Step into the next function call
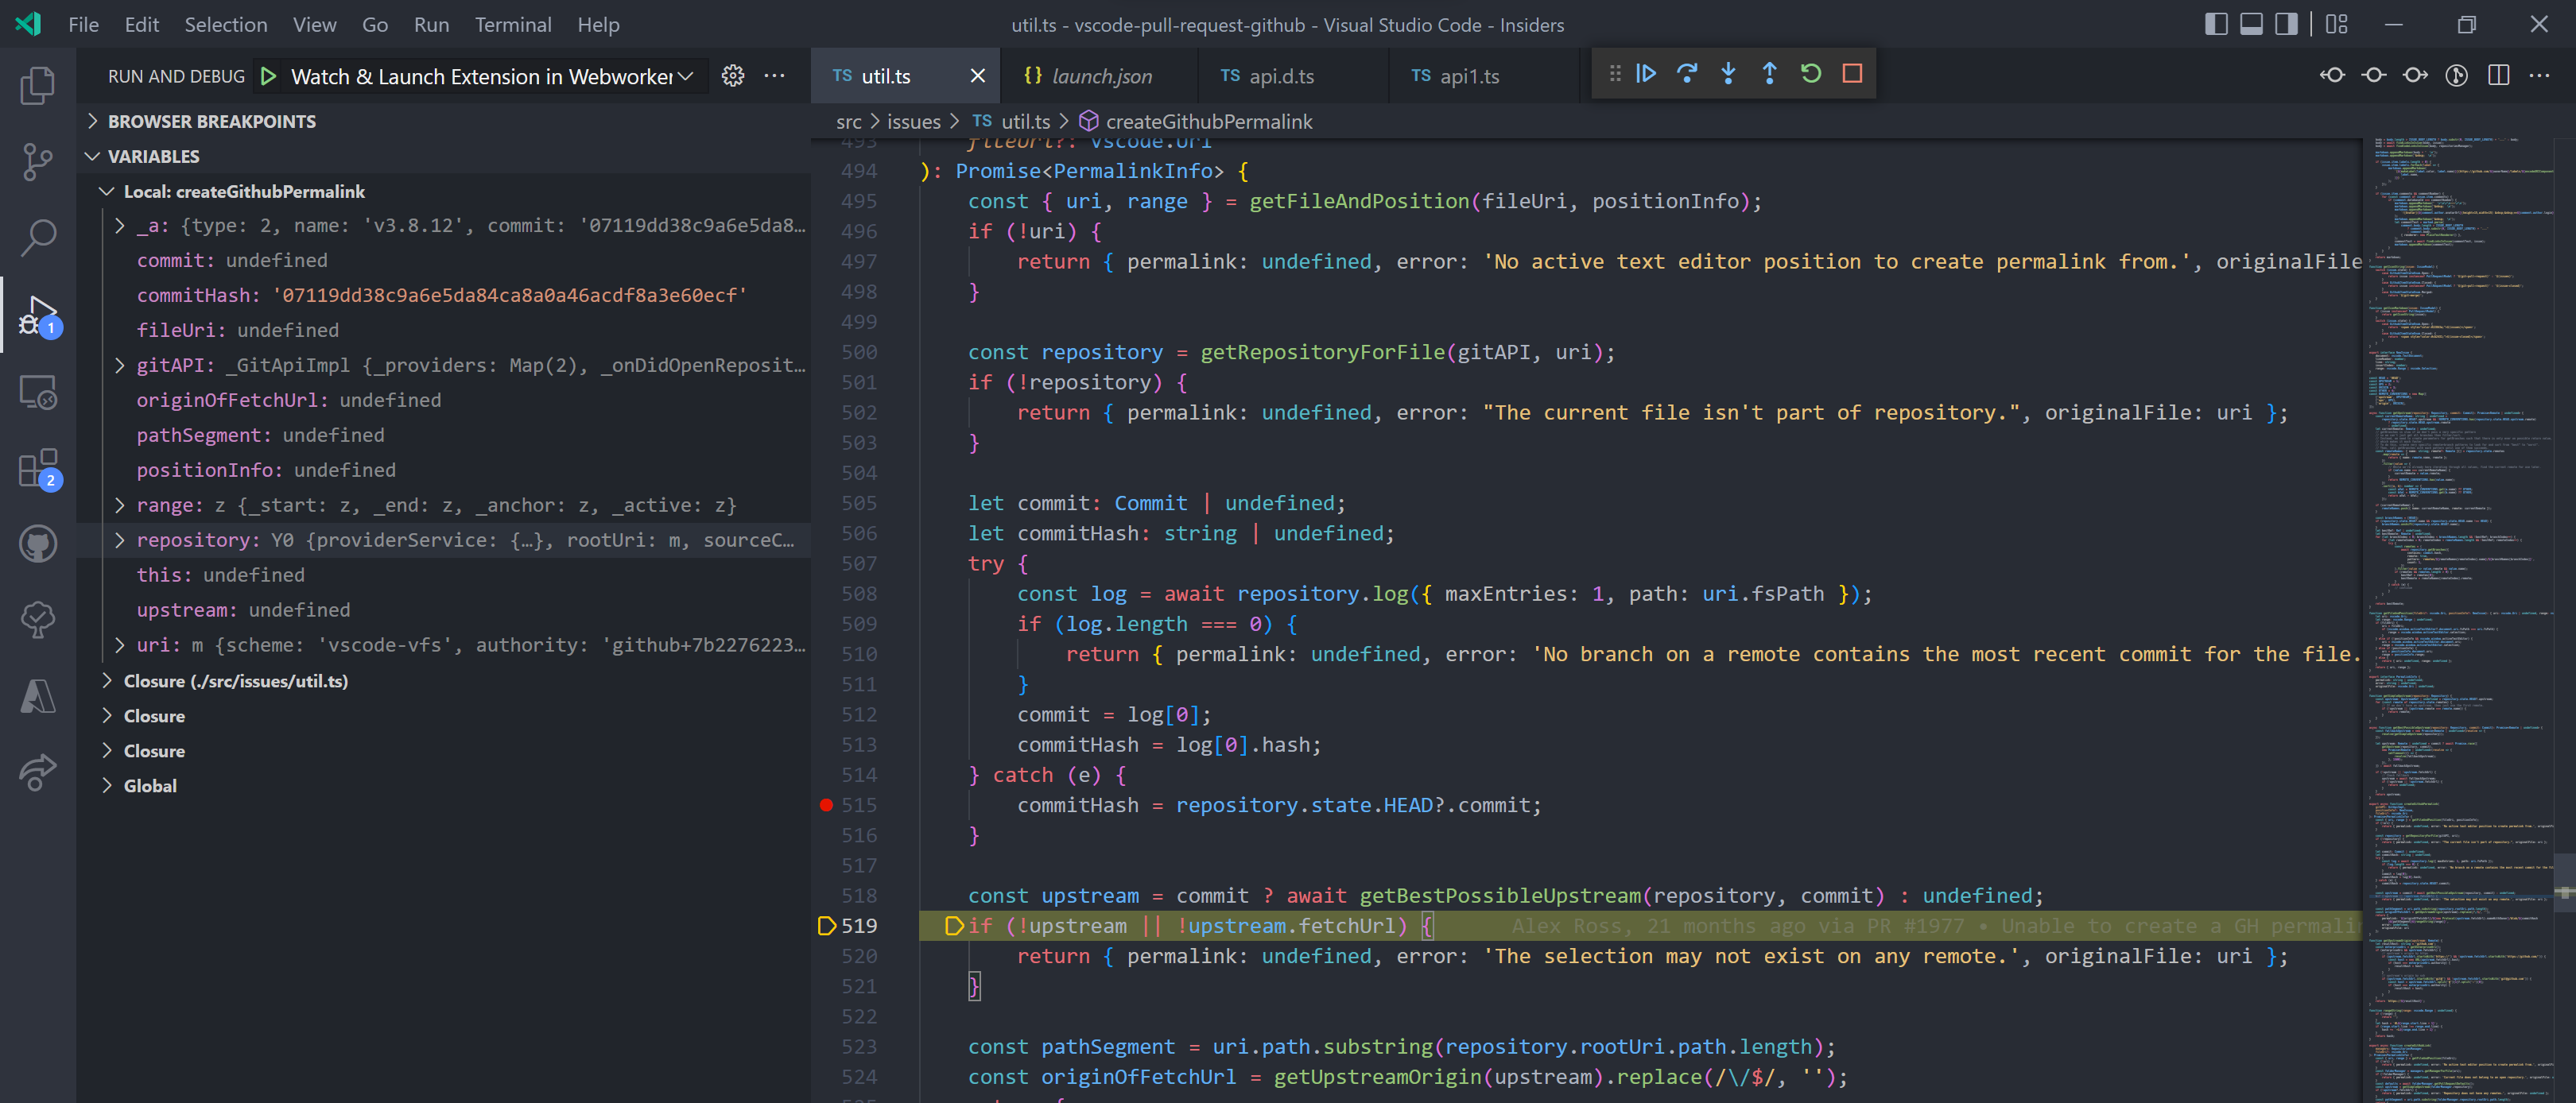The width and height of the screenshot is (2576, 1103). click(1728, 73)
